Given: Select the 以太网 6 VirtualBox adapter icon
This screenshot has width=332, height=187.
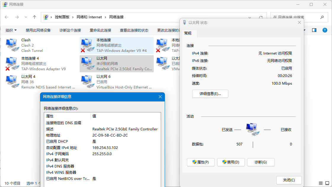Looking at the screenshot, I should tap(87, 82).
